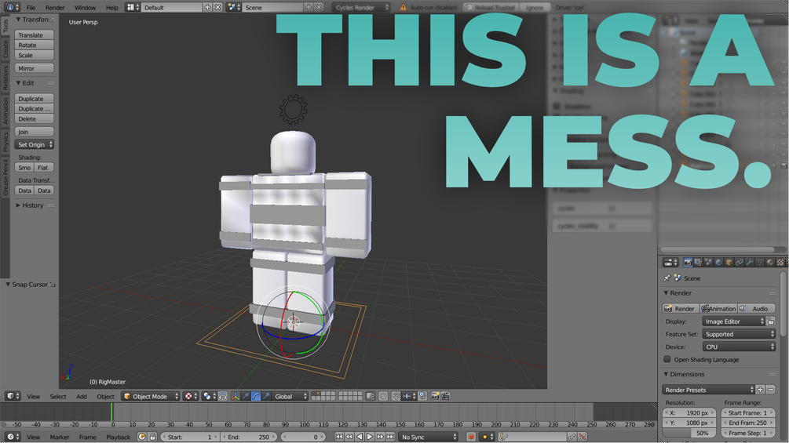Screen dimensions: 789x443
Task: Click the Translate button
Action: [x=35, y=35]
